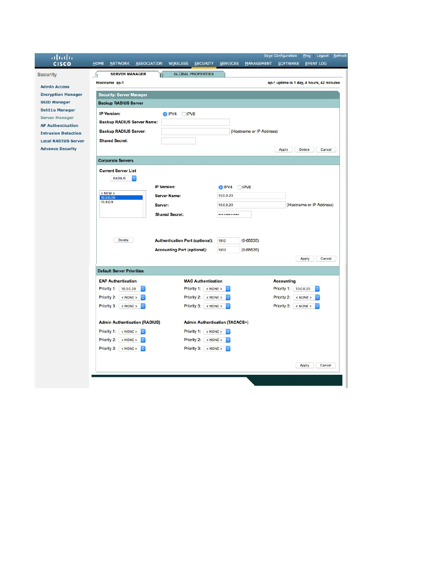Open Admin Authentication RADIUS Priority 3 dropdown
The height and width of the screenshot is (573, 443).
[132, 349]
